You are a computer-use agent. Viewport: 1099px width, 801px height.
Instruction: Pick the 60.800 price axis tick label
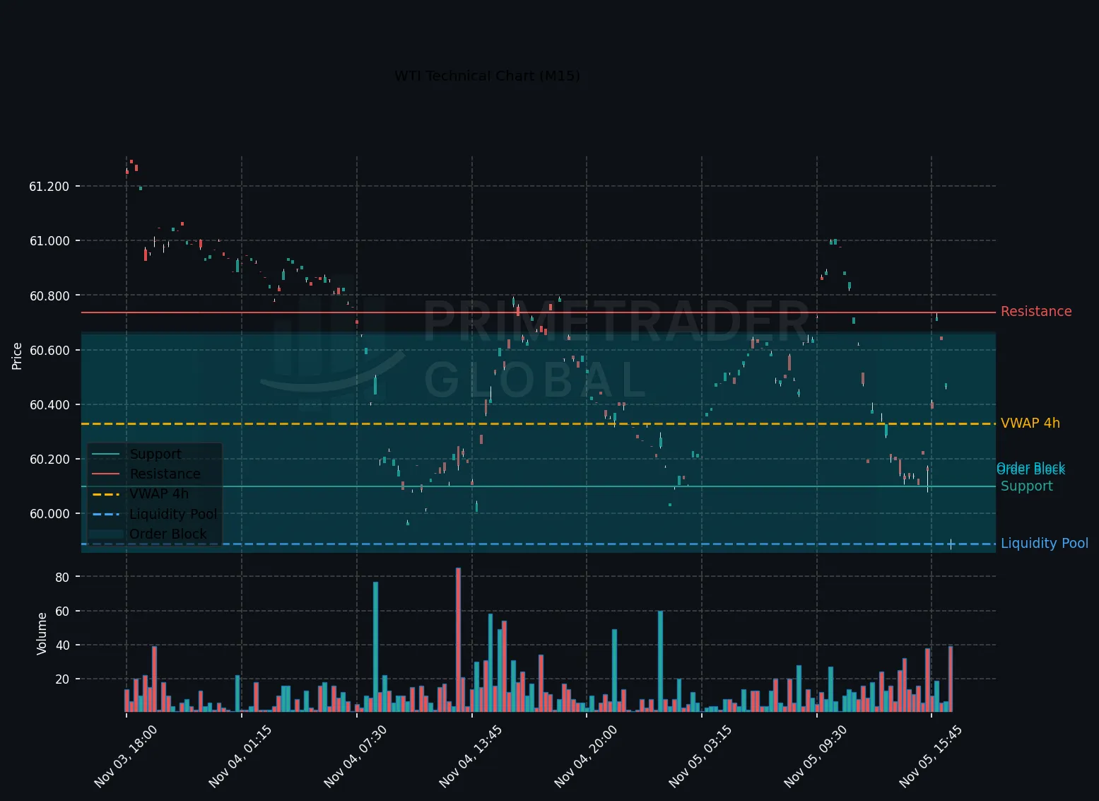tap(49, 296)
